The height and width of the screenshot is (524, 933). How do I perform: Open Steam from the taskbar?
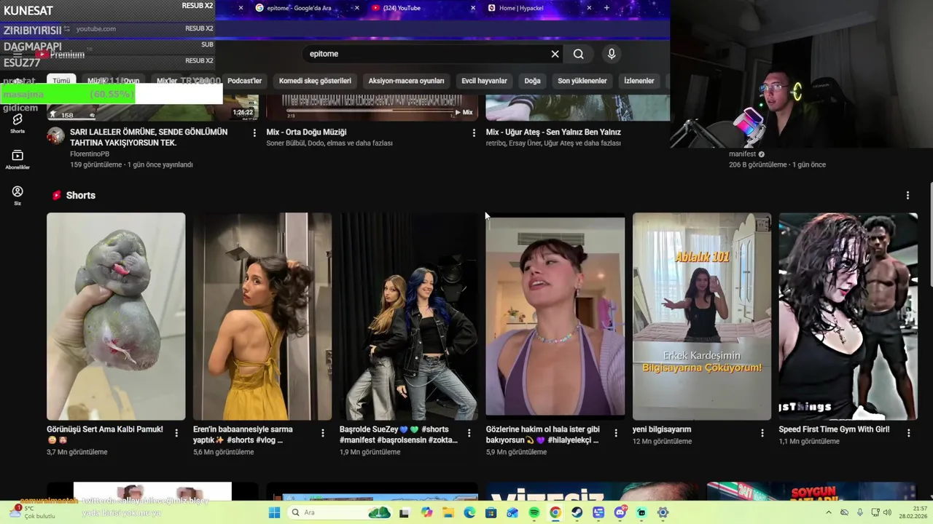577,512
